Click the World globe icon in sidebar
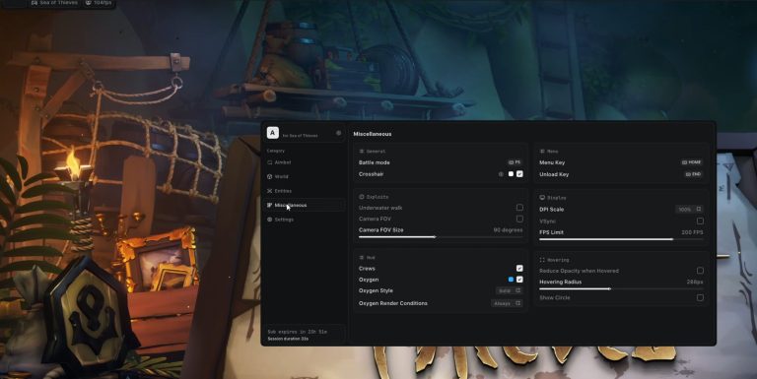 pos(270,176)
